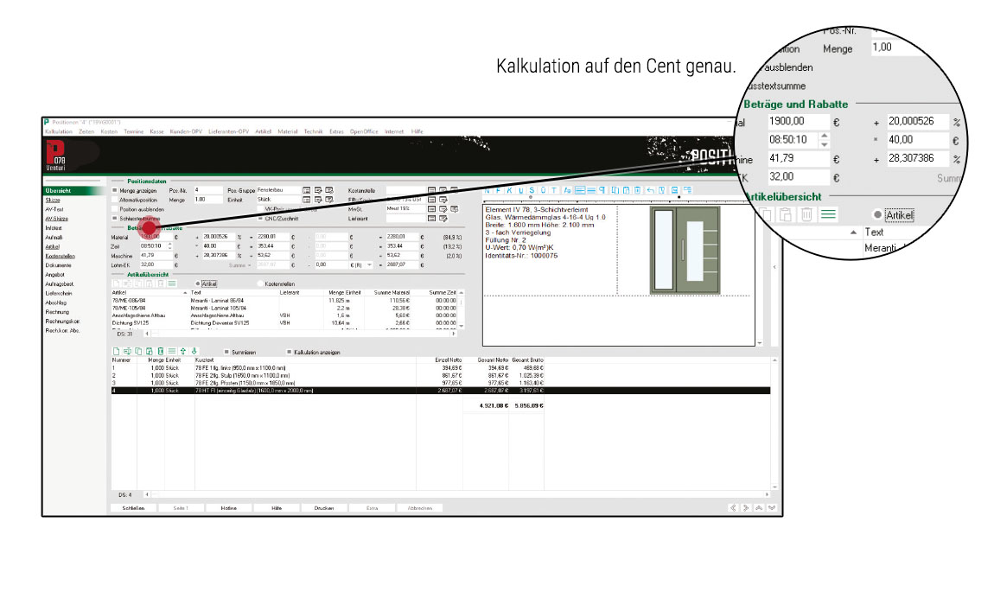Open the 'Technik' menu

click(314, 131)
